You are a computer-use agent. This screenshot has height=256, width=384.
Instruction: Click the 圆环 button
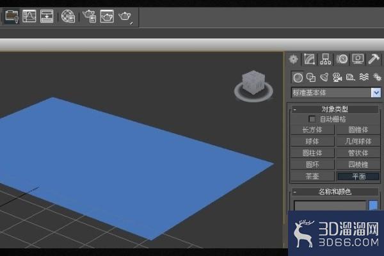pyautogui.click(x=312, y=164)
